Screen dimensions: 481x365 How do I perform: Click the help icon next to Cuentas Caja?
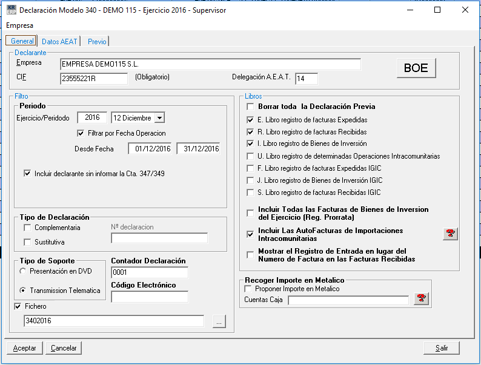422,298
